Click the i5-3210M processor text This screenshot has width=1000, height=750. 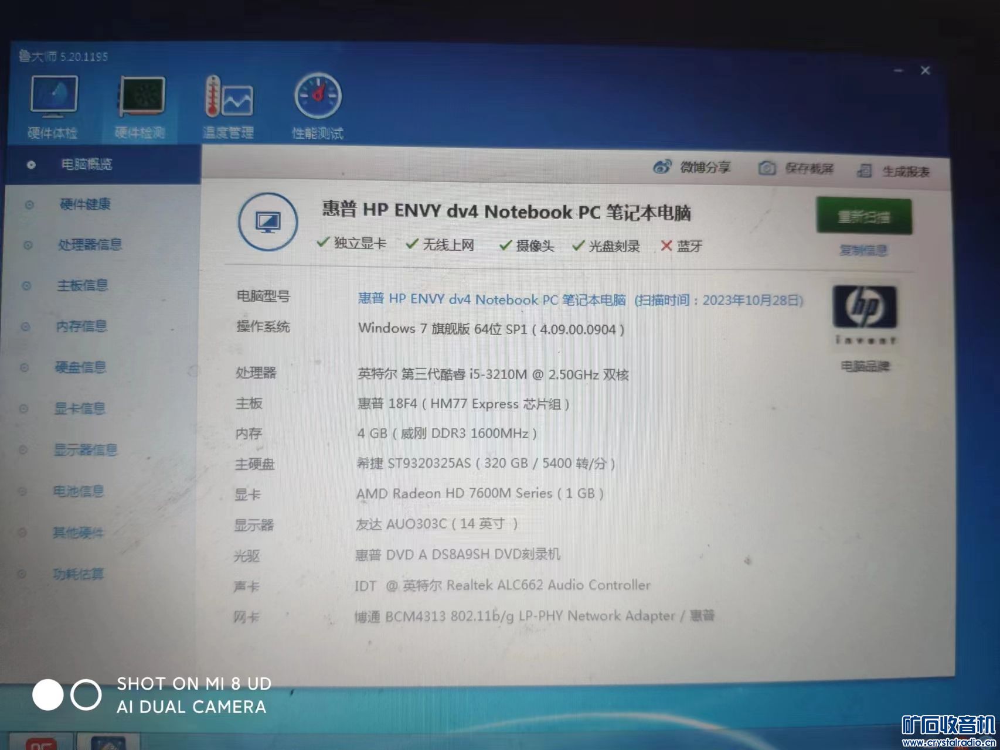493,374
